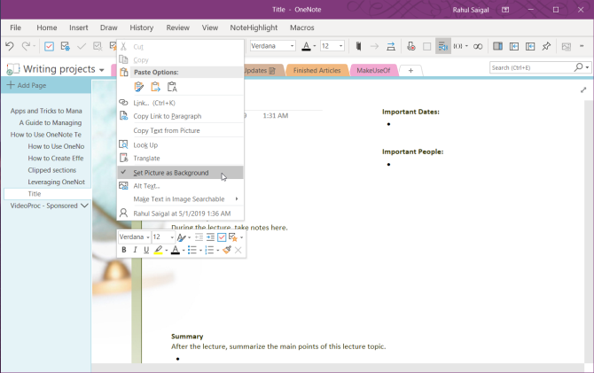
Task: Click the full page view marker icon
Action: (358, 46)
